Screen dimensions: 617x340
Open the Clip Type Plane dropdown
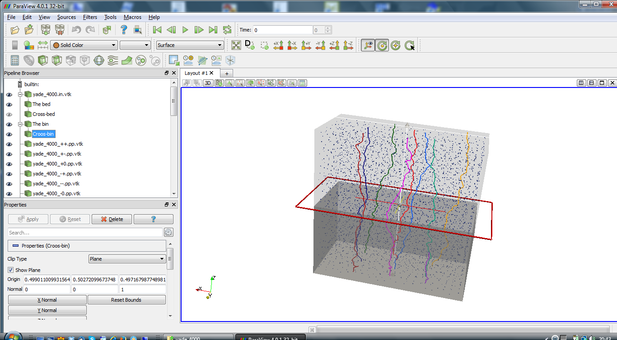pos(127,259)
